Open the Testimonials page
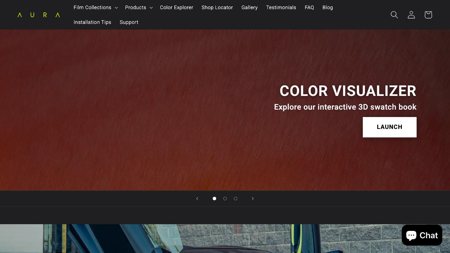This screenshot has width=450, height=253. pos(281,7)
